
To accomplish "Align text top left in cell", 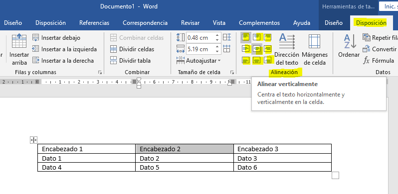I will coord(246,37).
